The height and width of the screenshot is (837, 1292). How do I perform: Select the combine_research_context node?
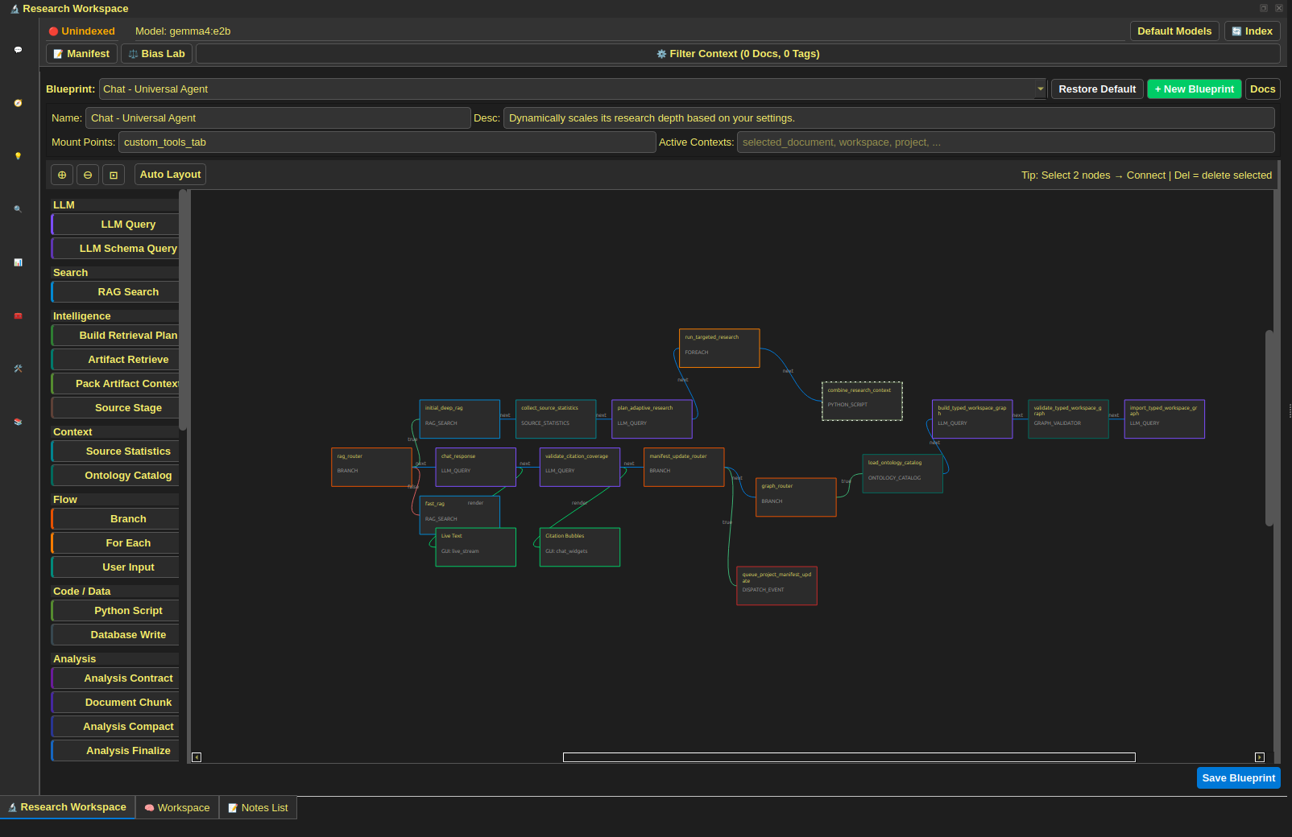862,401
